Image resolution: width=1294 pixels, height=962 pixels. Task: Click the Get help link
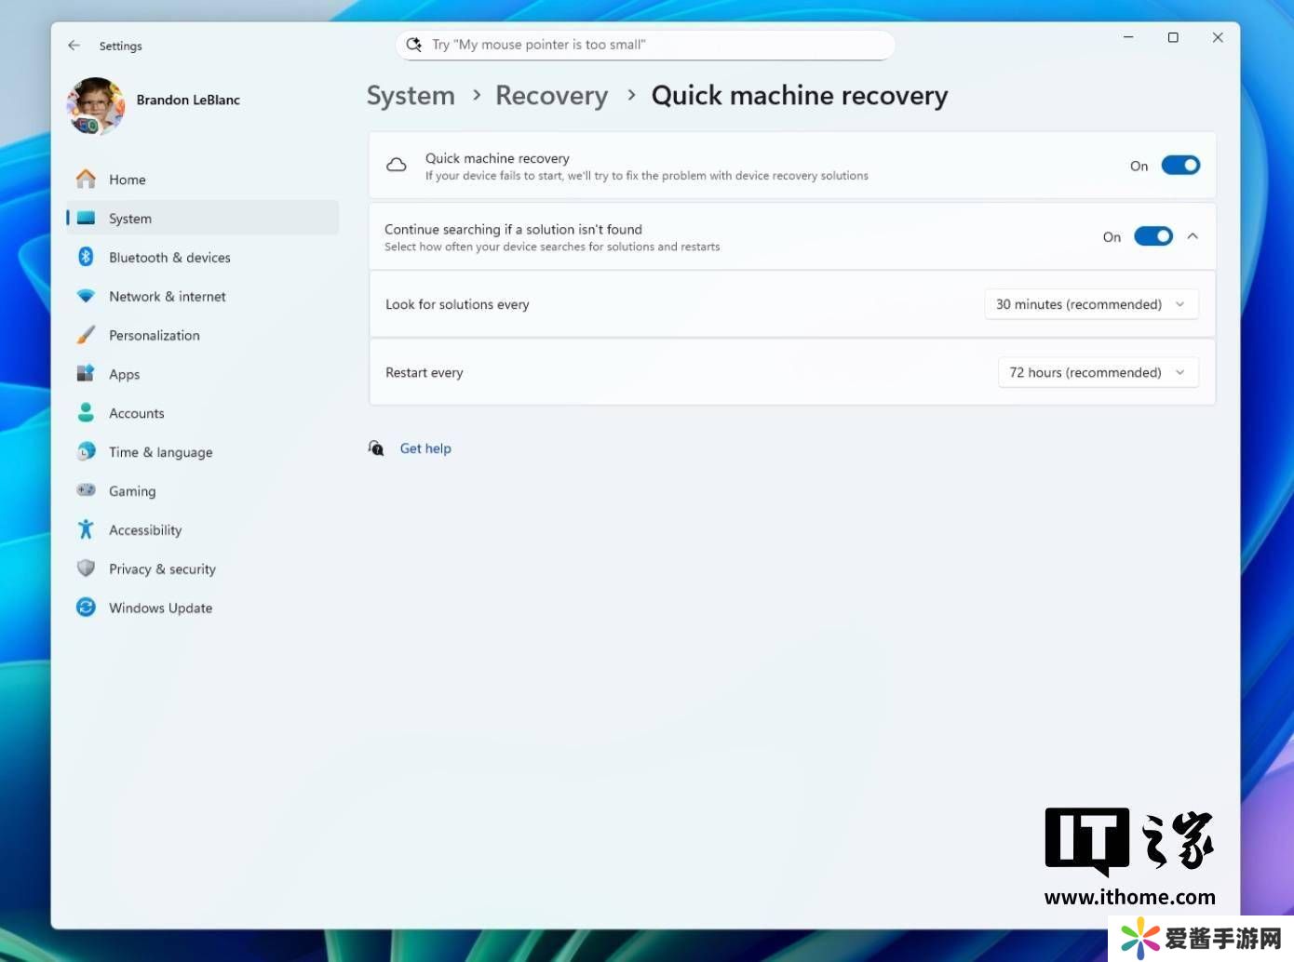[x=425, y=448]
